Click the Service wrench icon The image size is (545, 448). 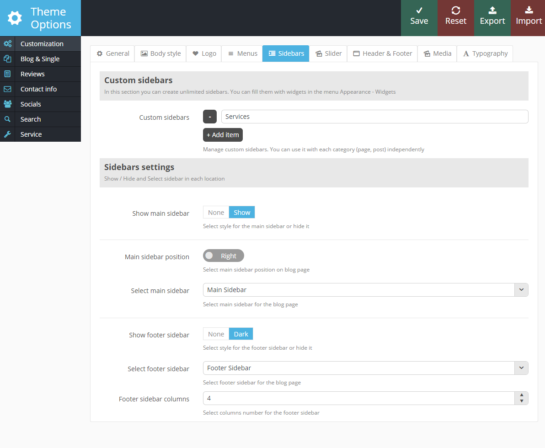(7, 134)
